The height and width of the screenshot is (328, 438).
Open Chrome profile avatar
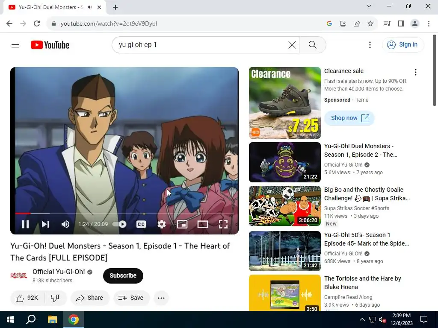tap(415, 23)
